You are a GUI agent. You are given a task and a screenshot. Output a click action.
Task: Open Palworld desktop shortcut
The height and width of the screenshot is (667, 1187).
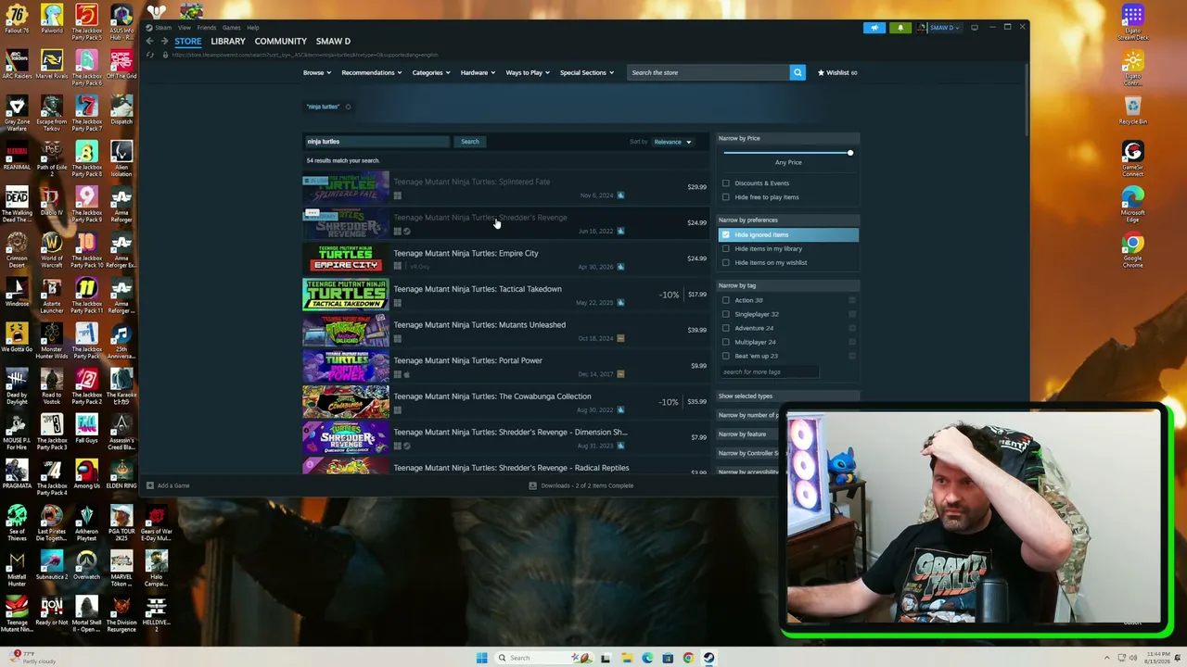[52, 19]
